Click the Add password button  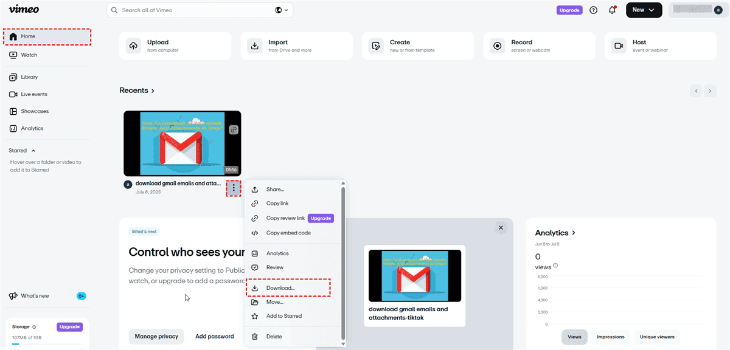click(214, 336)
